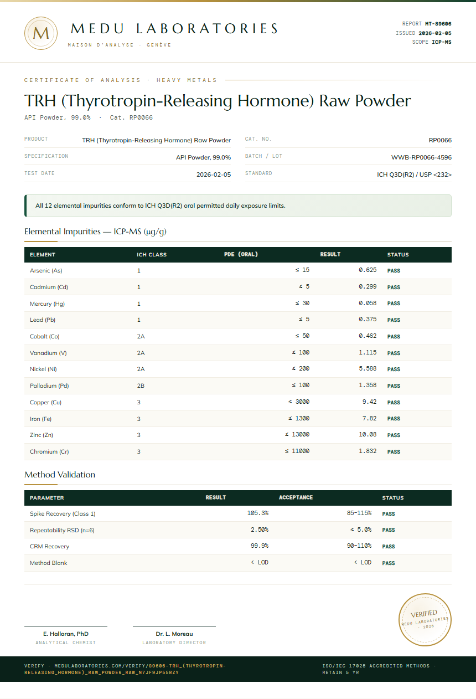Click the Cobalt (Co) row label
This screenshot has height=699, width=476.
(x=44, y=337)
